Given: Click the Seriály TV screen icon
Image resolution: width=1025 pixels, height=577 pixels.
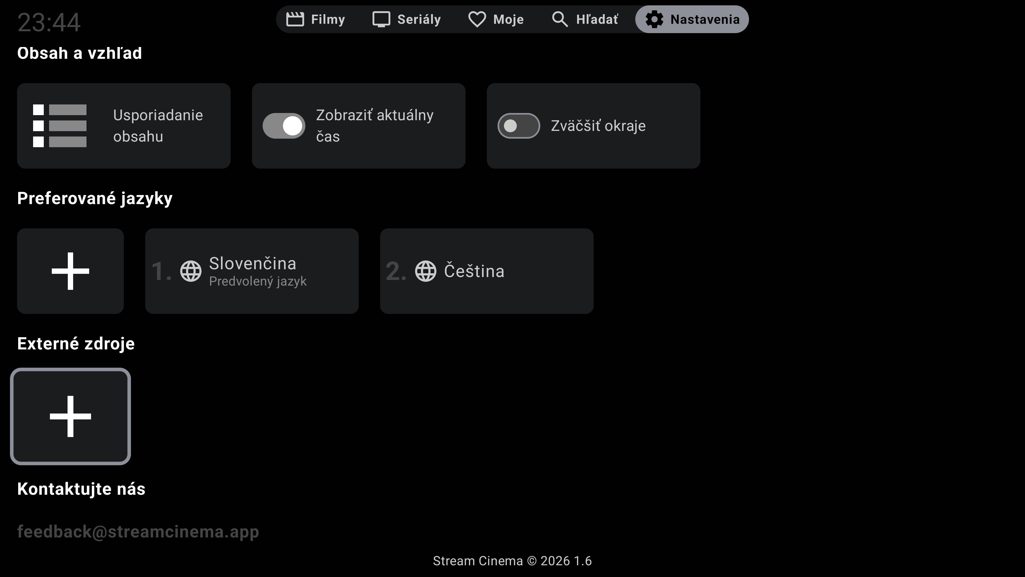Looking at the screenshot, I should pyautogui.click(x=381, y=19).
